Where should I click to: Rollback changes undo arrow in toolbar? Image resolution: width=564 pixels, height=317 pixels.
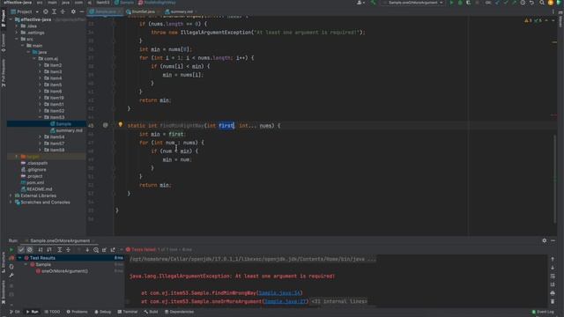531,3
